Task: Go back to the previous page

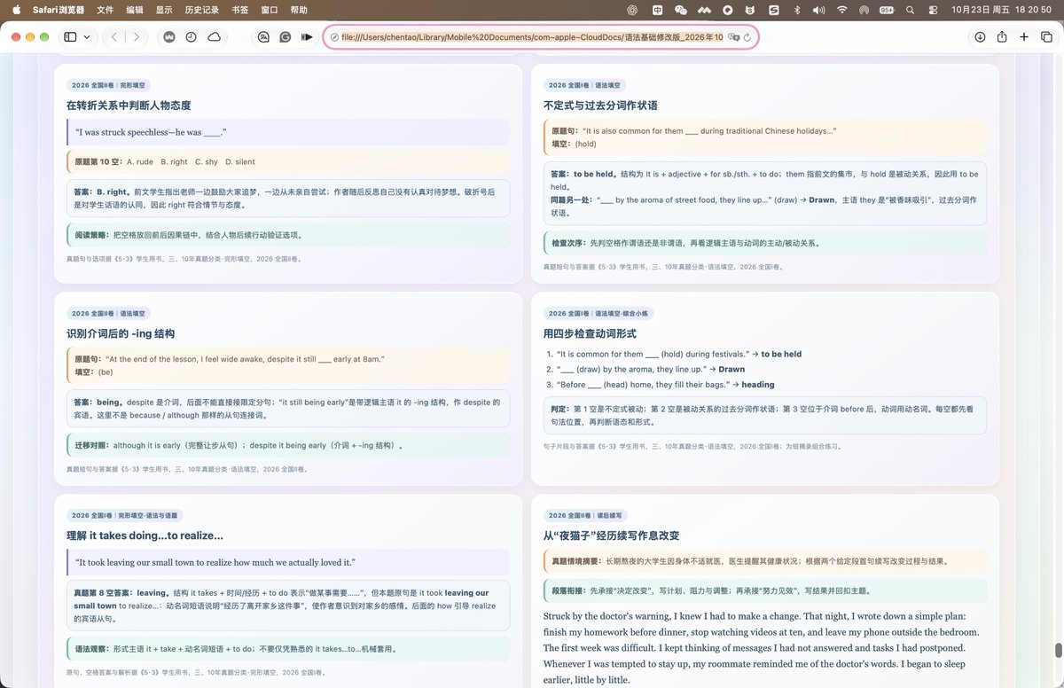Action: [114, 37]
